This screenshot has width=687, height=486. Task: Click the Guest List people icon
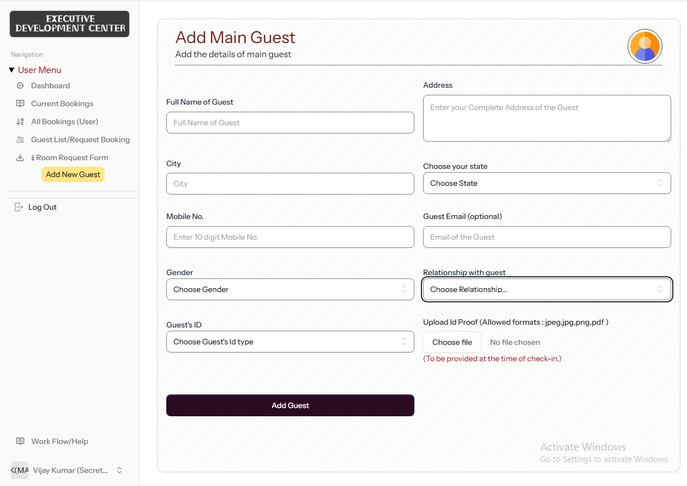[20, 139]
